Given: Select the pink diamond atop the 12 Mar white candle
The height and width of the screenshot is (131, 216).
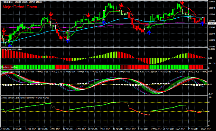Looking at the screenshot, I should [68, 30].
